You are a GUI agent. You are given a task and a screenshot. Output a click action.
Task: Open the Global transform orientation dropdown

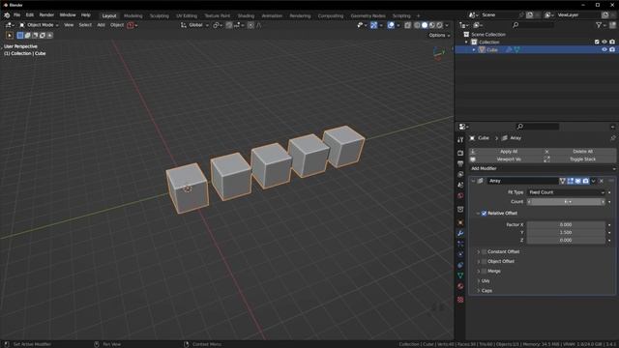pyautogui.click(x=194, y=25)
